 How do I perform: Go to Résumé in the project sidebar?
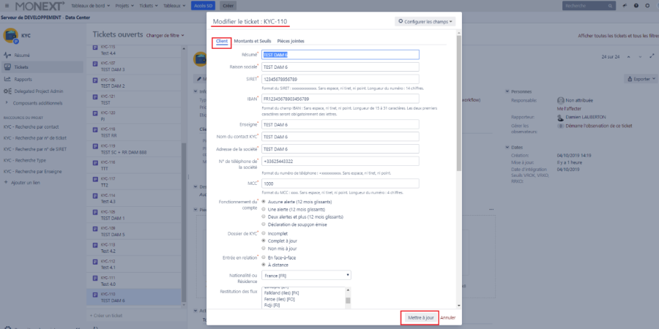(x=22, y=55)
